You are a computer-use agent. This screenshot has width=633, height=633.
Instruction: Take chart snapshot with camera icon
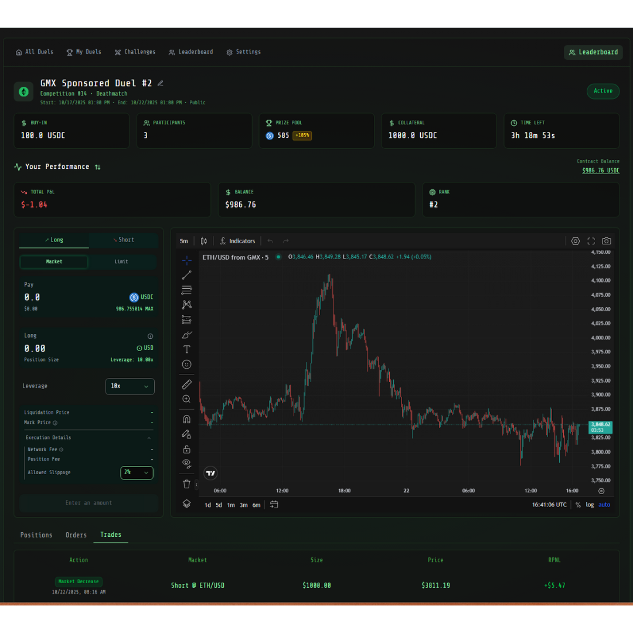606,241
